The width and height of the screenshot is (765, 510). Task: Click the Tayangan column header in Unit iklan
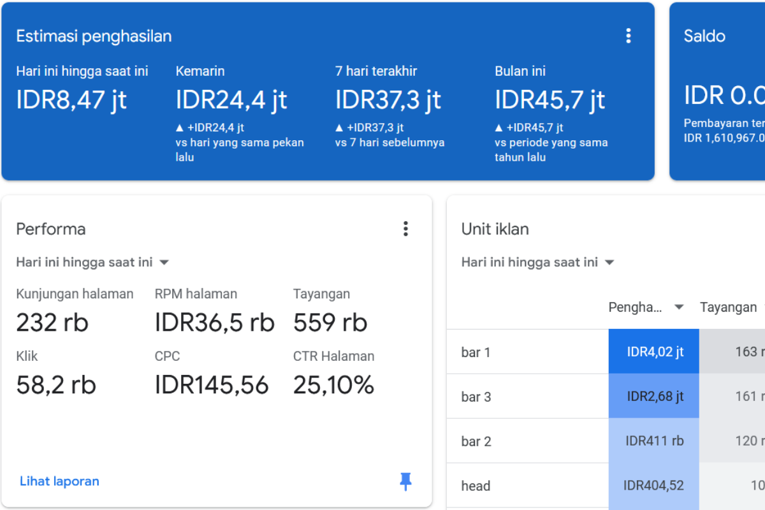tap(728, 307)
